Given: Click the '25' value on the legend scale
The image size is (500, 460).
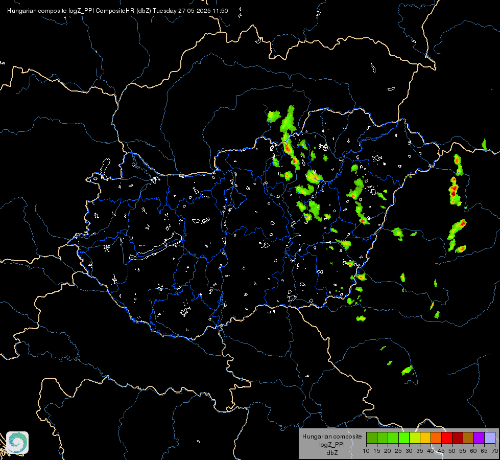Looking at the screenshot, I should click(x=398, y=451).
